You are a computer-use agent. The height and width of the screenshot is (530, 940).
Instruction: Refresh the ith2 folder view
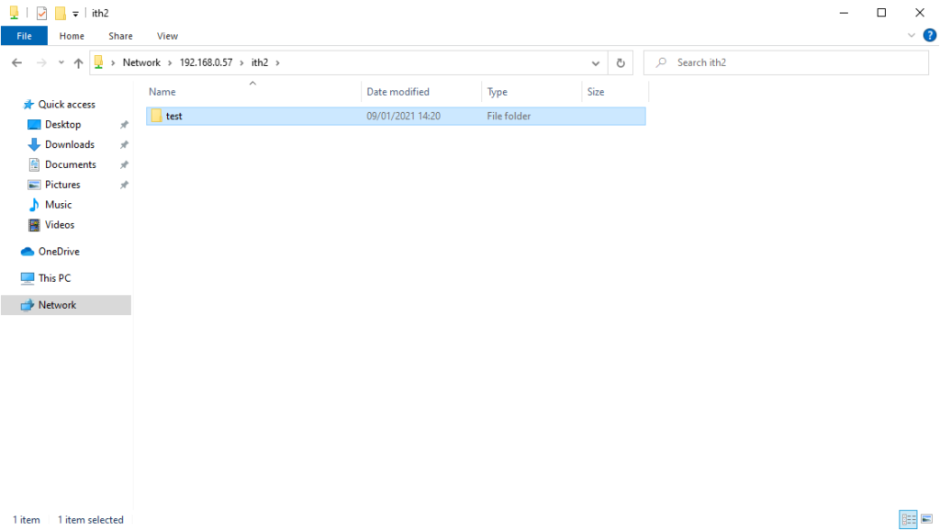(x=621, y=63)
